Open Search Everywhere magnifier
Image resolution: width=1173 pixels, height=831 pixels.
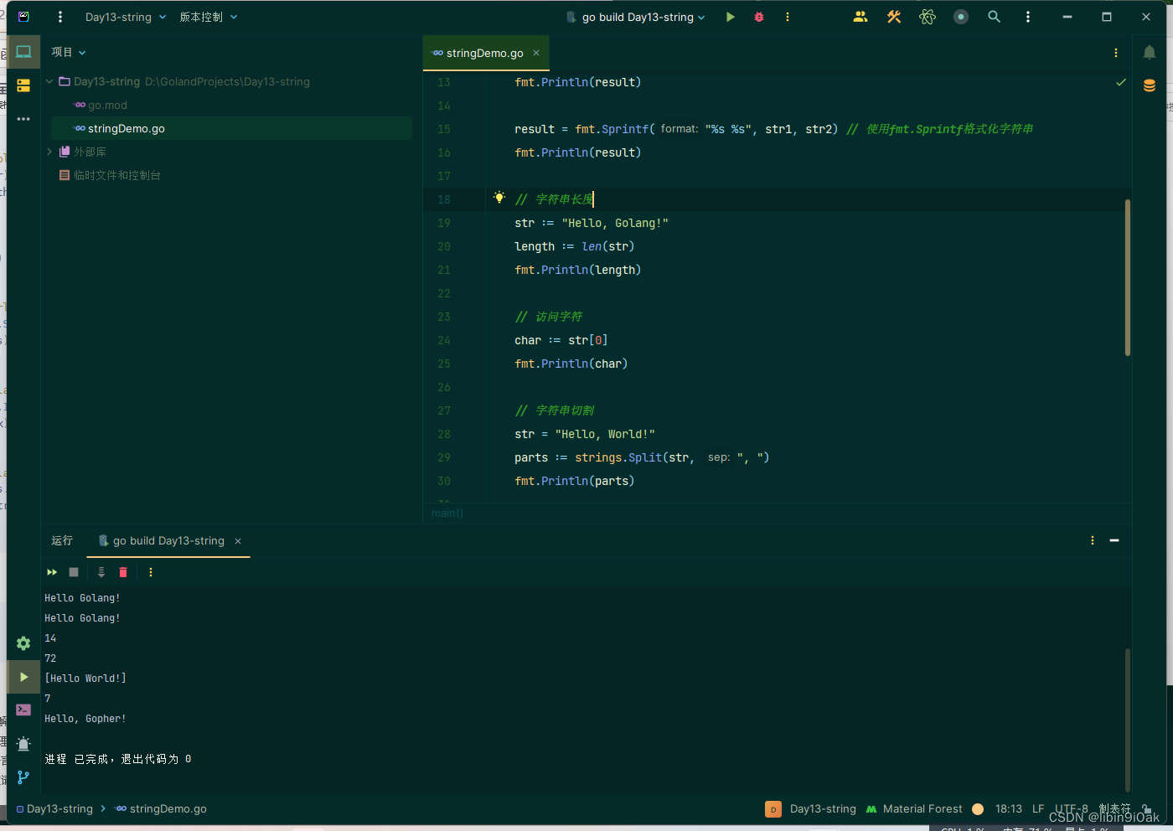[995, 17]
